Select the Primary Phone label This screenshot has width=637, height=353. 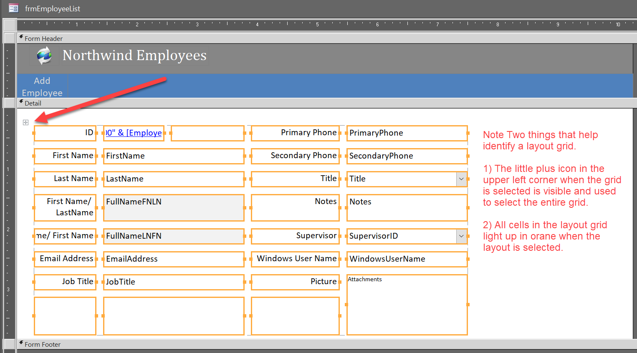[295, 133]
